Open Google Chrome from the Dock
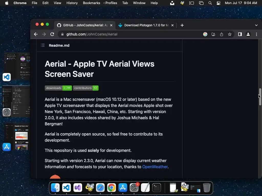Screen dimensions: 262x196 pyautogui.click(x=112, y=188)
